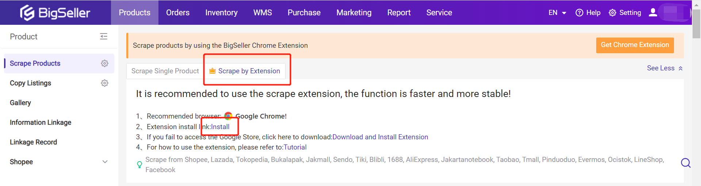Viewport: 701px width, 186px height.
Task: Open Scrape Products settings gear
Action: tap(105, 63)
